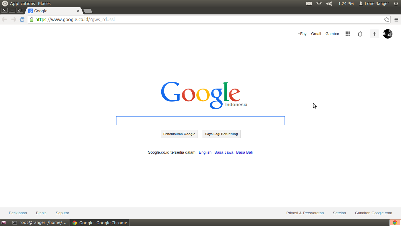Go back in Chrome browser
Image resolution: width=401 pixels, height=226 pixels.
[4, 19]
